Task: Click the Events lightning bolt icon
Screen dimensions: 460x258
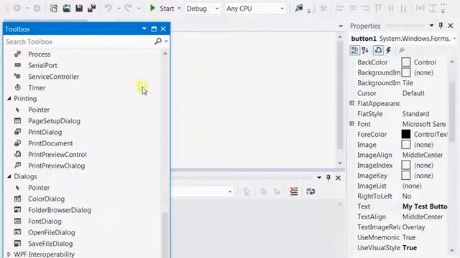Action: [x=389, y=50]
